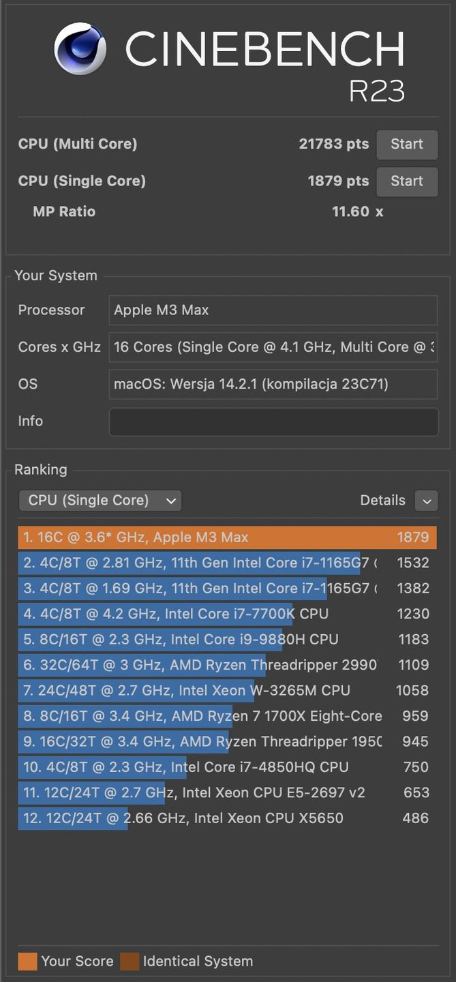Open the CPU (Single Core) ranking dropdown
This screenshot has height=982, width=456.
pyautogui.click(x=100, y=500)
